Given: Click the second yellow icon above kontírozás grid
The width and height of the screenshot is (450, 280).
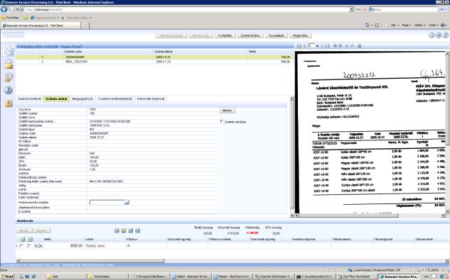Looking at the screenshot, I should [124, 230].
